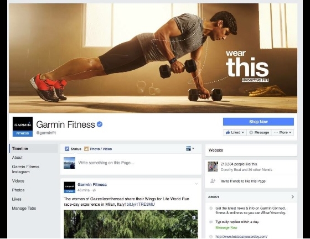310x239 pixels.
Task: Click the invite friends person icon
Action: tap(213, 181)
